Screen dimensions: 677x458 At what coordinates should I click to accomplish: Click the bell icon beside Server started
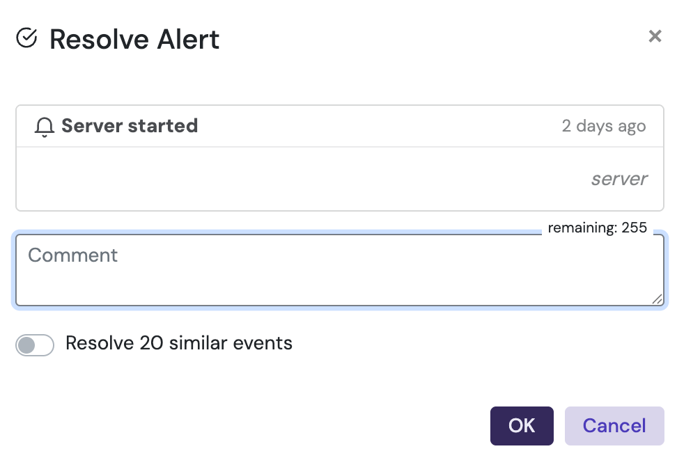click(x=45, y=126)
